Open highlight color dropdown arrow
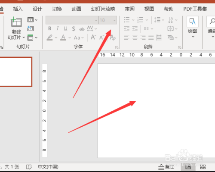This screenshot has width=215, height=172. pyautogui.click(x=56, y=38)
